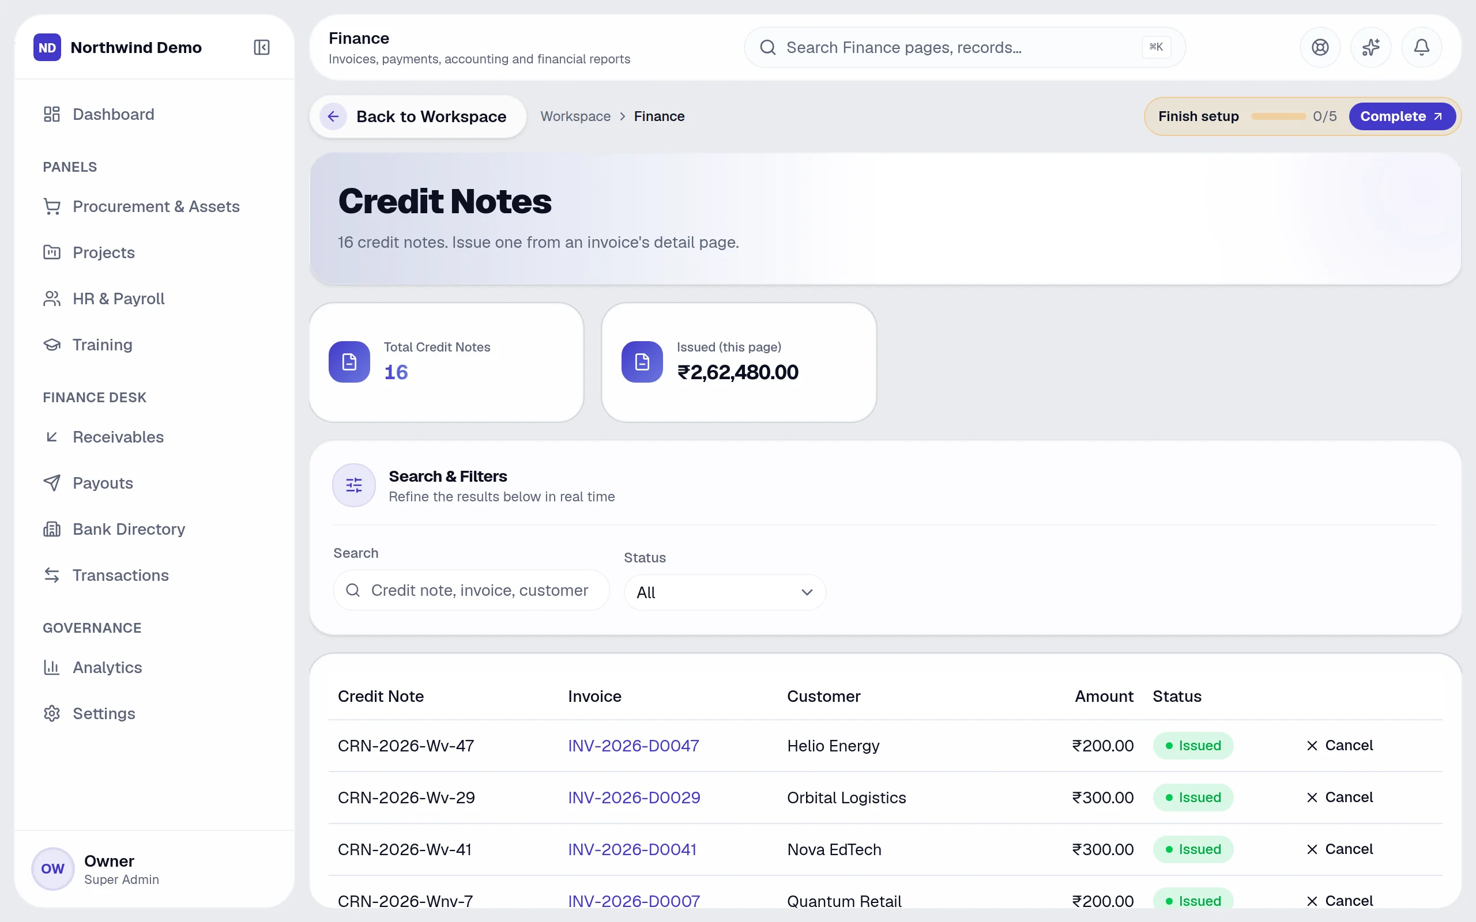
Task: Cancel credit note CRN-2026-Wv-41
Action: [1340, 849]
